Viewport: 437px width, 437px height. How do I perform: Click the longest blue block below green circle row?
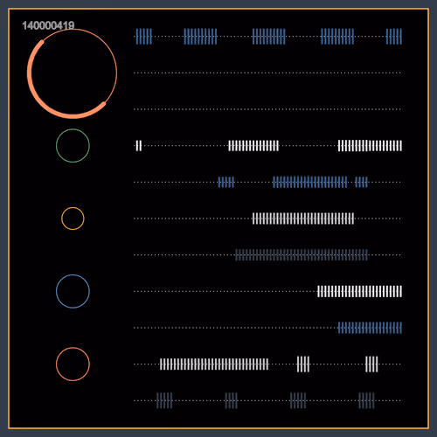pos(310,182)
